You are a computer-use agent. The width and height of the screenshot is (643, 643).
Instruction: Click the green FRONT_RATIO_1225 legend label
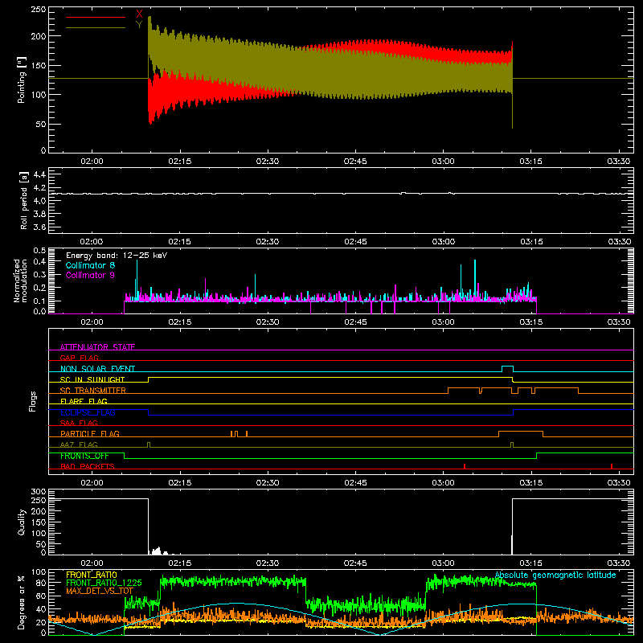104,583
